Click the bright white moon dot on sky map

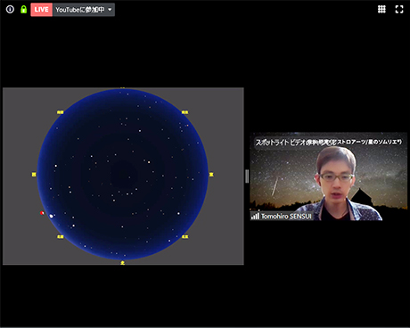click(52, 216)
